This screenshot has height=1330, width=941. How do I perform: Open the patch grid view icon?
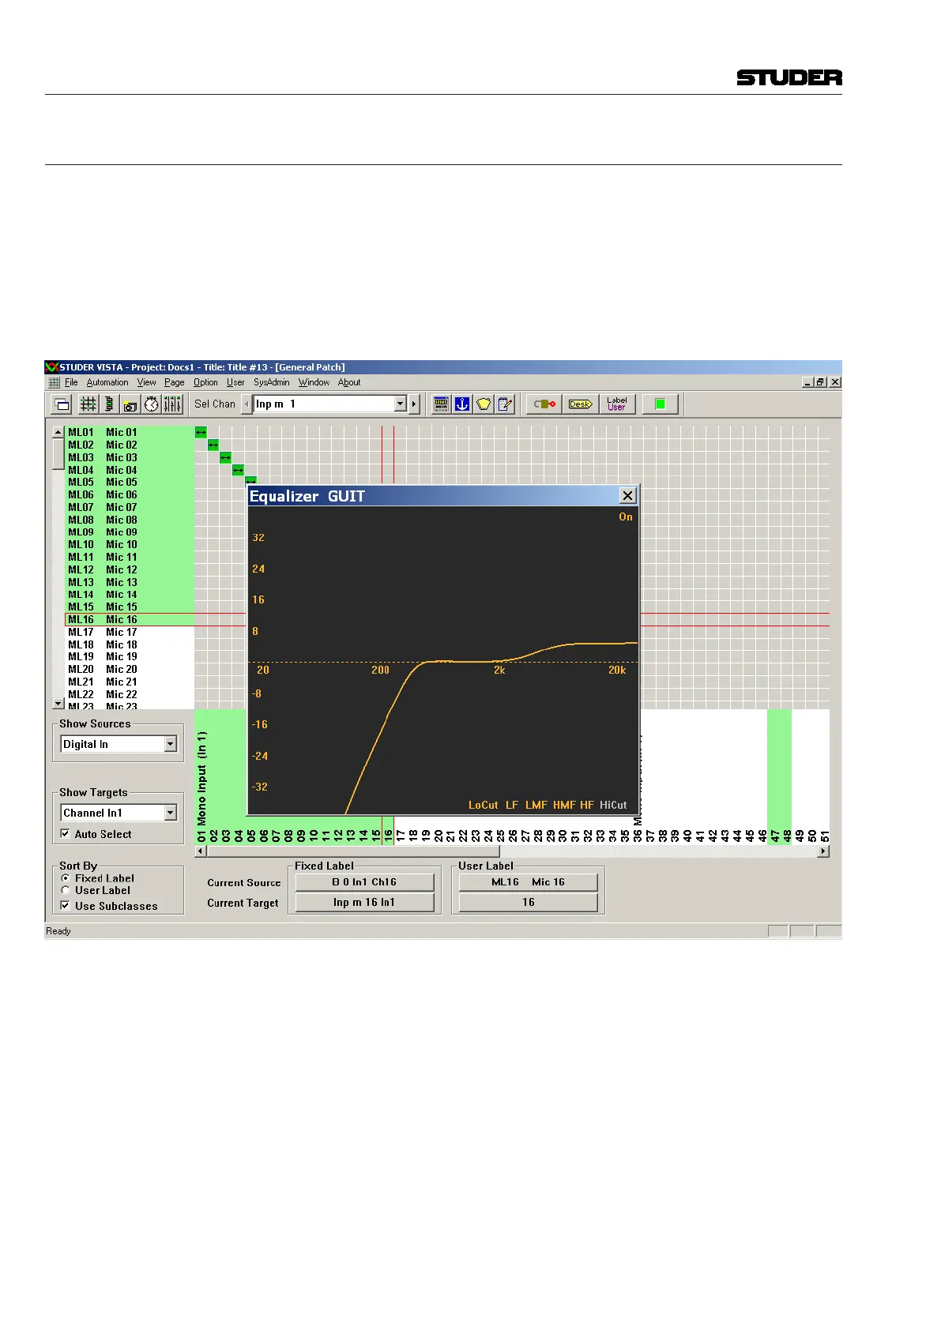pos(88,404)
